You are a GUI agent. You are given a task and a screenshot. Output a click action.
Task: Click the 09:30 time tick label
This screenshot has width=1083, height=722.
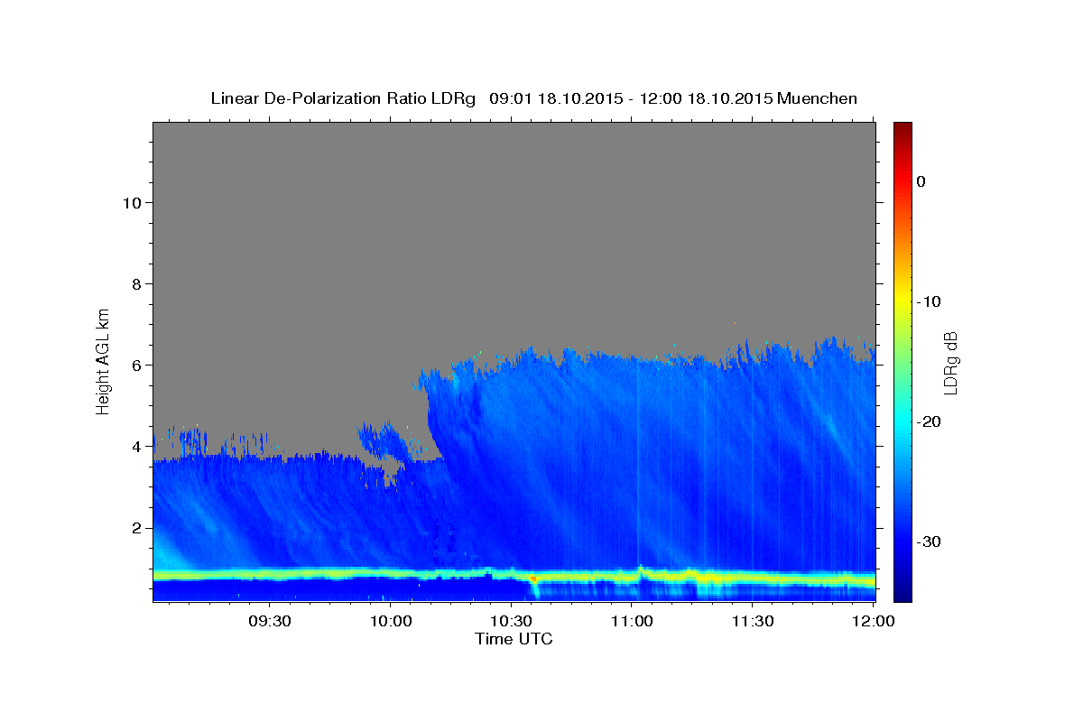[x=269, y=622]
